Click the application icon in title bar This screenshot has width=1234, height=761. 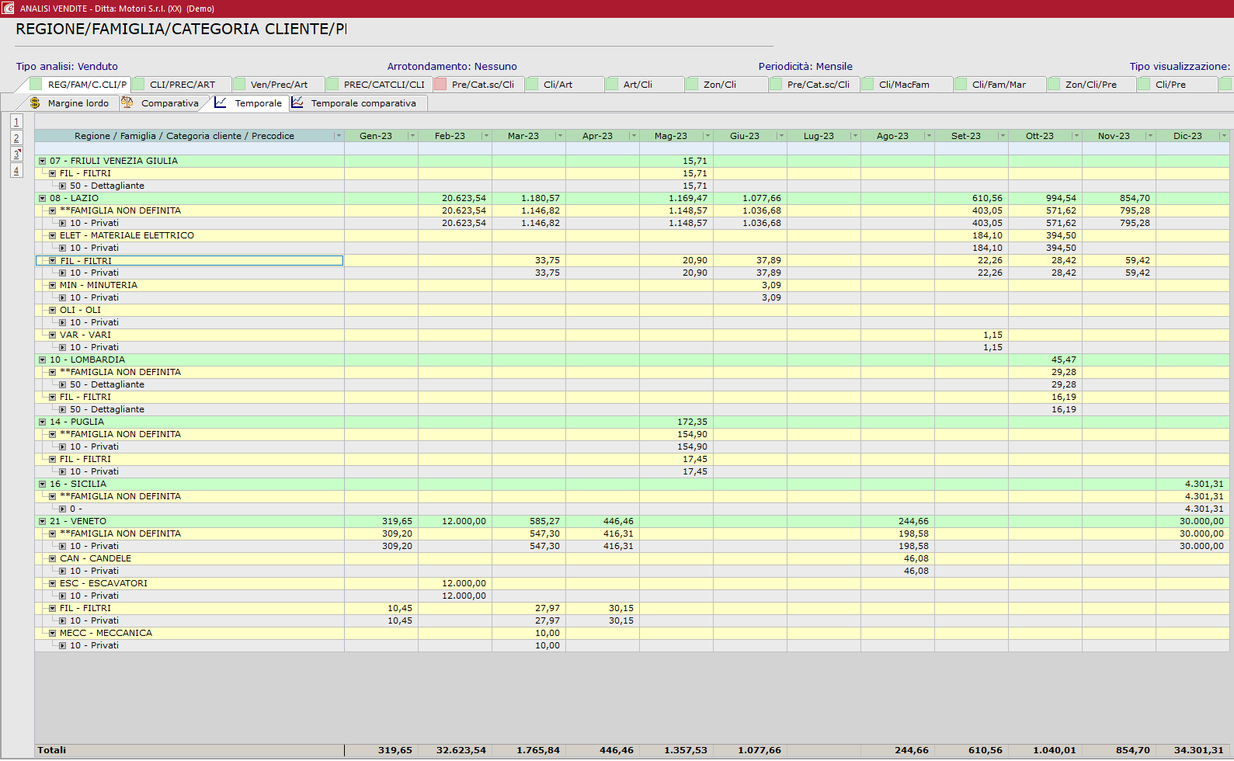(x=8, y=9)
